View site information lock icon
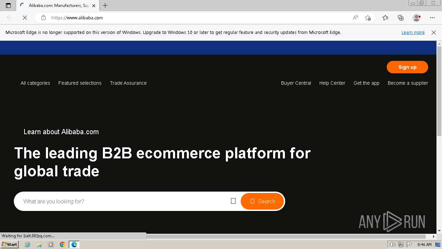 pyautogui.click(x=44, y=18)
